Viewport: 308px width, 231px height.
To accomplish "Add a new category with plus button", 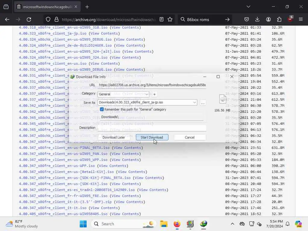I will tap(154, 94).
